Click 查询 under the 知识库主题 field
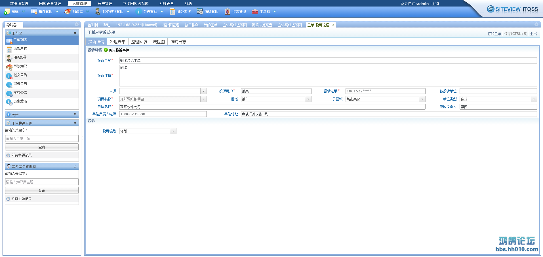 [42, 190]
